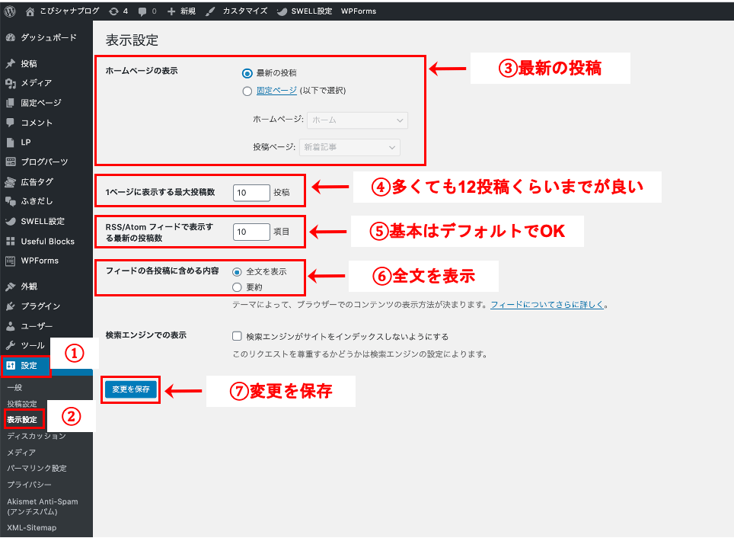Viewport: 734px width, 538px height.
Task: Select the 固定ページ radio button
Action: click(247, 91)
